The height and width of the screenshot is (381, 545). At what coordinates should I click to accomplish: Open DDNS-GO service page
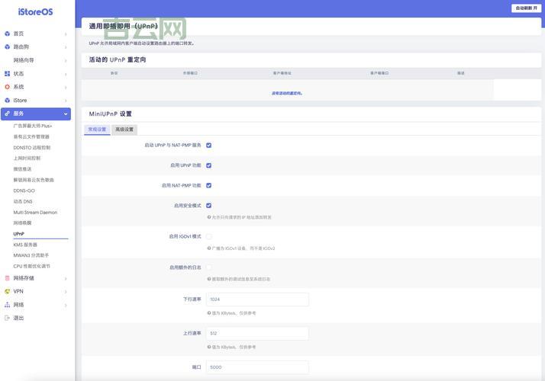[24, 190]
